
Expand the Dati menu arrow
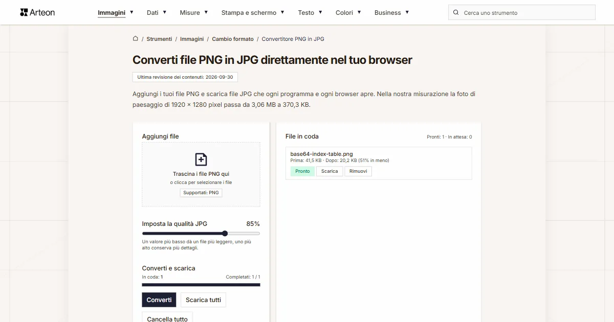pos(165,12)
